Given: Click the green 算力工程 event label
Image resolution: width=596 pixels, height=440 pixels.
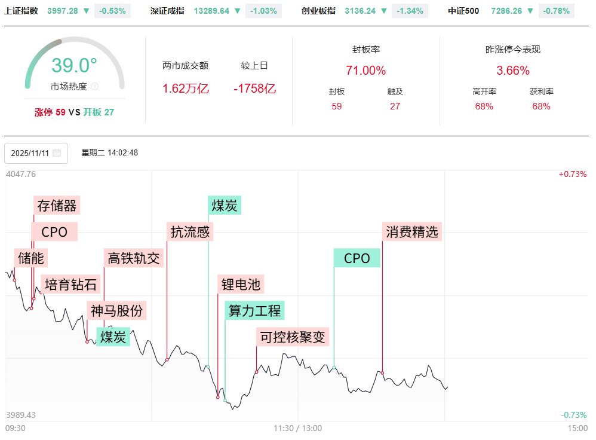Looking at the screenshot, I should click(254, 311).
